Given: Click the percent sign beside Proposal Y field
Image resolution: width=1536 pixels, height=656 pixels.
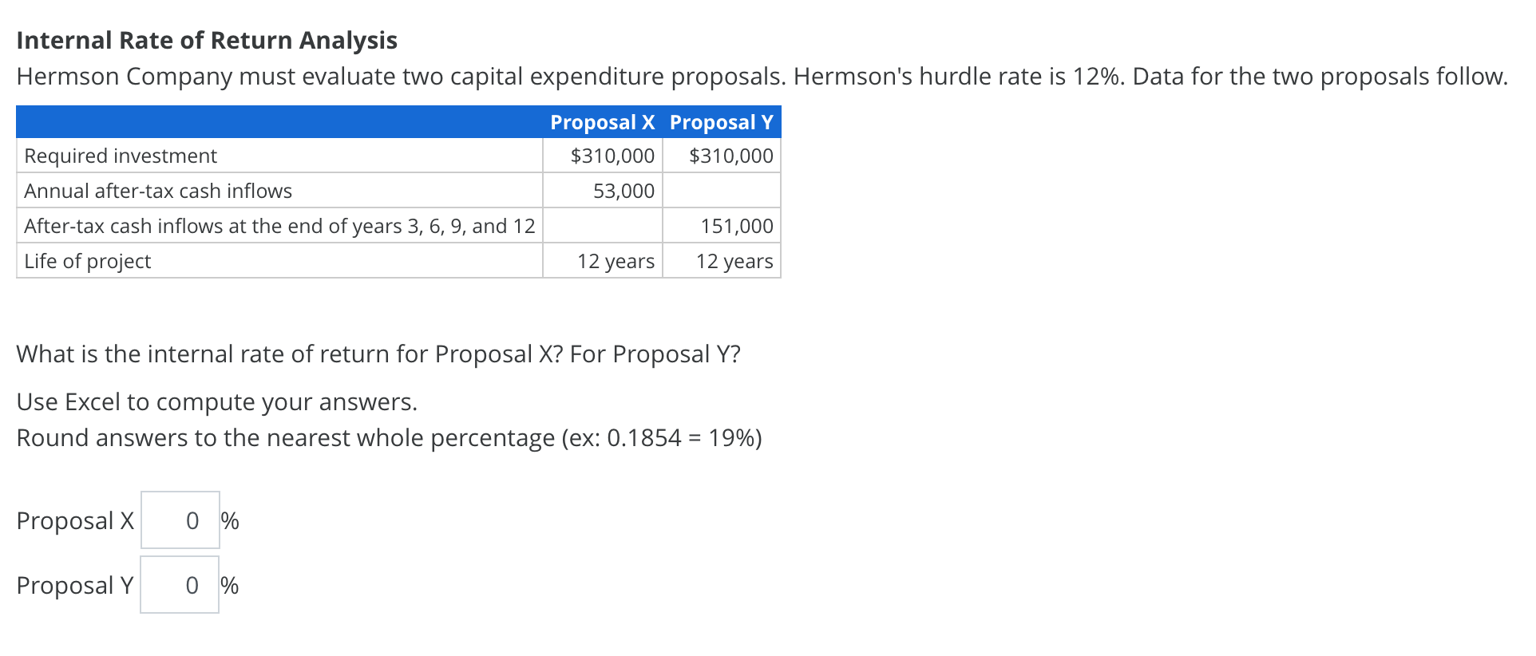Looking at the screenshot, I should [232, 584].
